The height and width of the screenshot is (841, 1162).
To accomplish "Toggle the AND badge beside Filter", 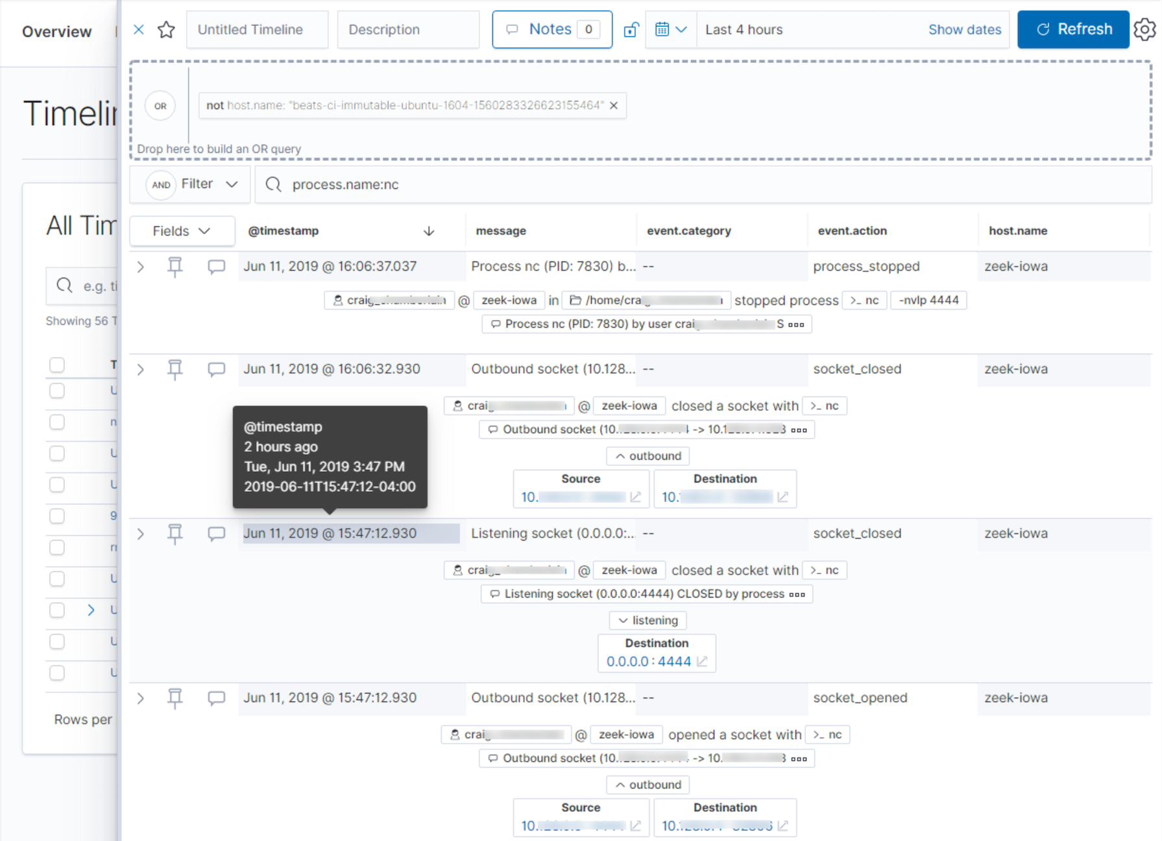I will [x=161, y=185].
